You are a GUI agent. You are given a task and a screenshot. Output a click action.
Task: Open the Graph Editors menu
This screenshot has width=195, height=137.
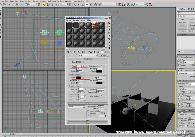52,1
